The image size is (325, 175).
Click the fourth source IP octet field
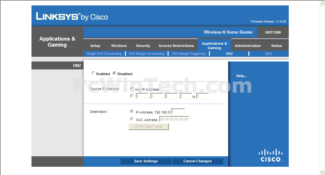point(186,96)
